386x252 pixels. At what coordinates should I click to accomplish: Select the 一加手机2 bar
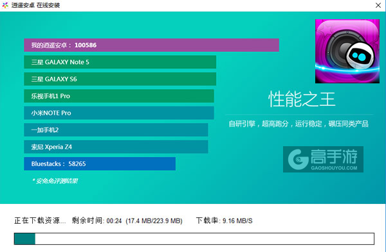(x=116, y=130)
